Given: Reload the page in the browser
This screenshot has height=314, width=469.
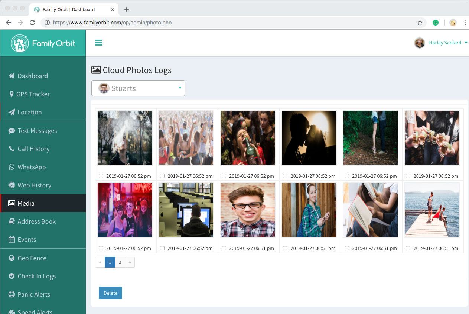Looking at the screenshot, I should 32,23.
